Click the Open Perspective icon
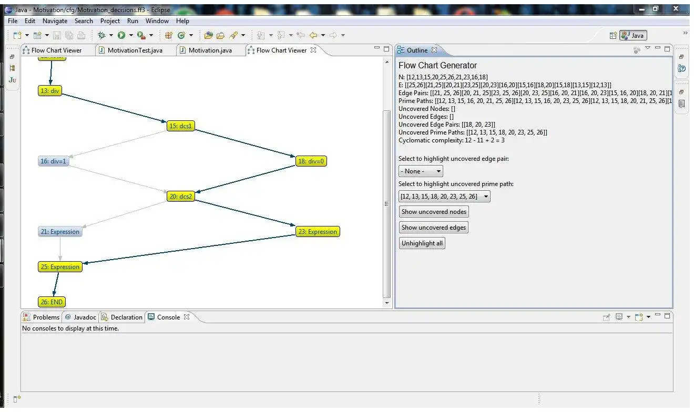The height and width of the screenshot is (412, 694). [613, 36]
